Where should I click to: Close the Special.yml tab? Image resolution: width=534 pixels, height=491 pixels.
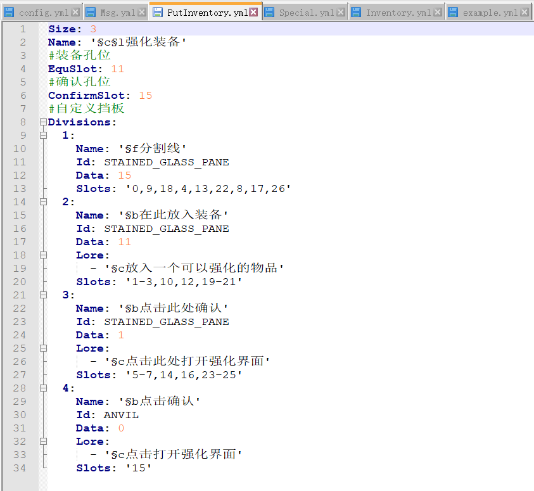[341, 12]
